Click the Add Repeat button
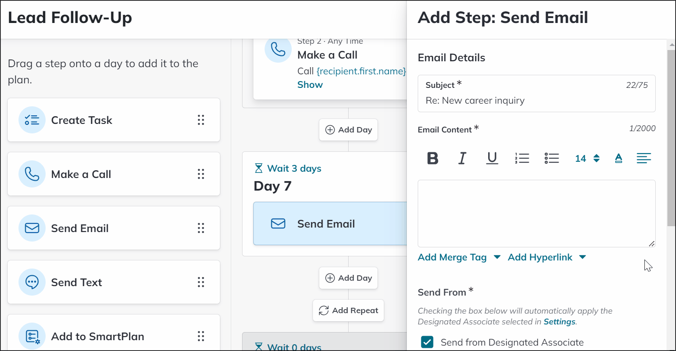The image size is (676, 351). click(348, 310)
